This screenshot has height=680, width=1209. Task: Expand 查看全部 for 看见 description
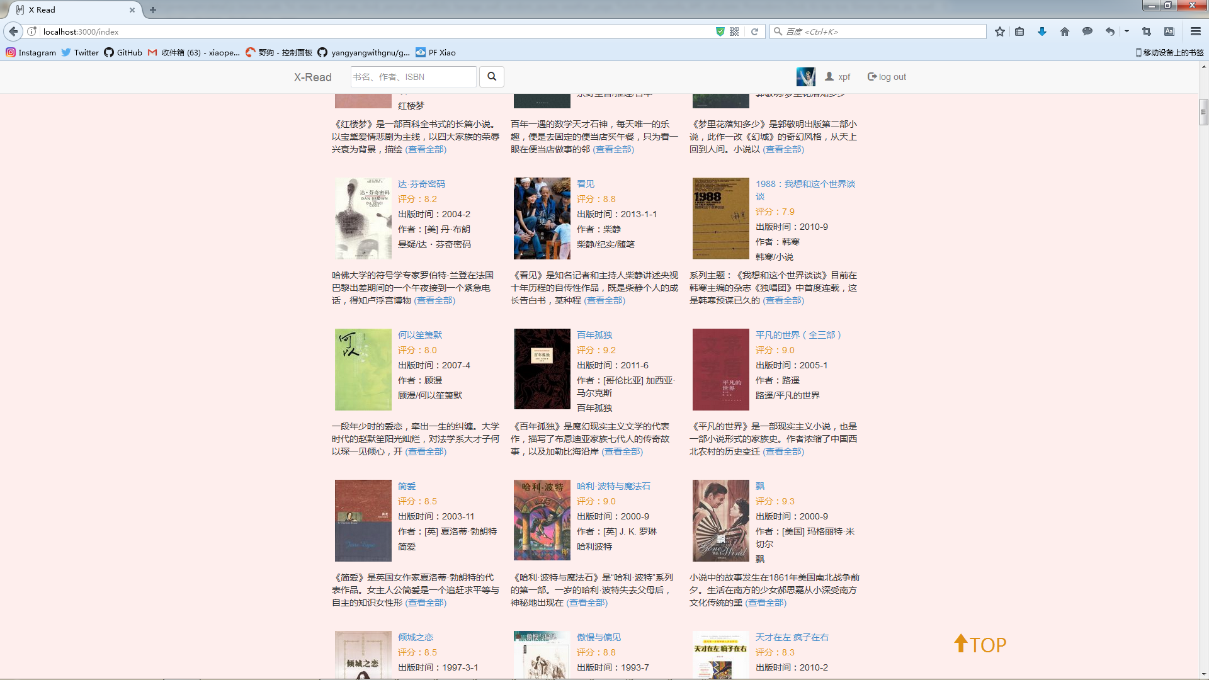pyautogui.click(x=604, y=300)
